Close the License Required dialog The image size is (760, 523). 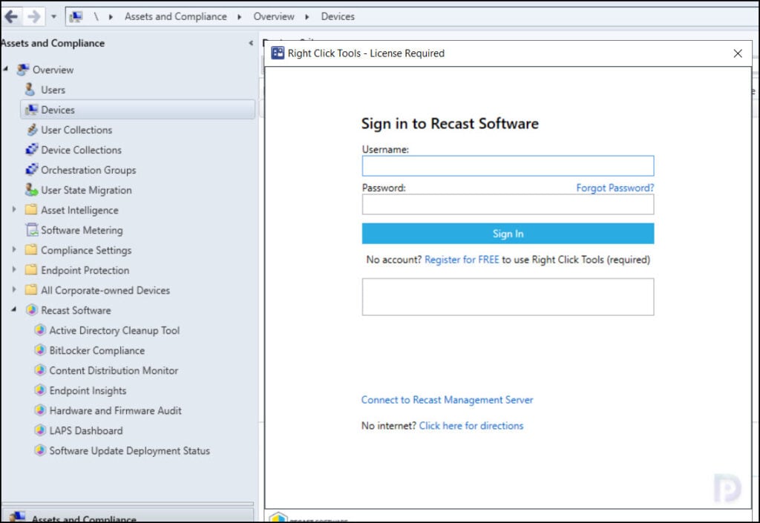(x=737, y=53)
